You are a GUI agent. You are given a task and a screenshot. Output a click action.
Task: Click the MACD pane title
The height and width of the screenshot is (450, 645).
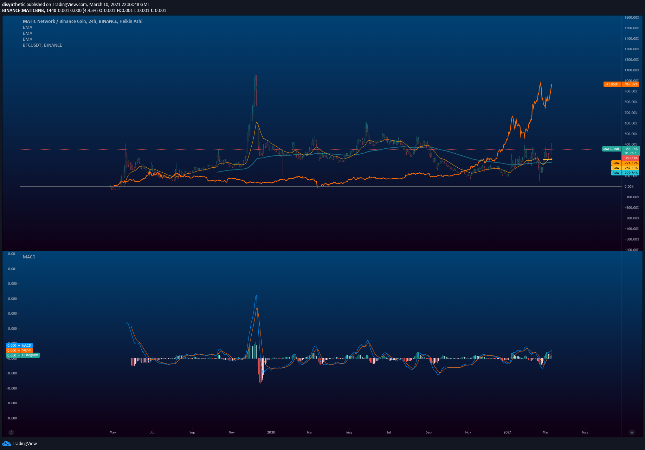coord(29,257)
